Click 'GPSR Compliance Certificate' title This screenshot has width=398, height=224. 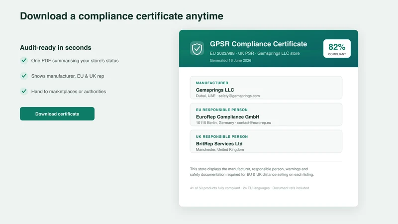coord(258,44)
